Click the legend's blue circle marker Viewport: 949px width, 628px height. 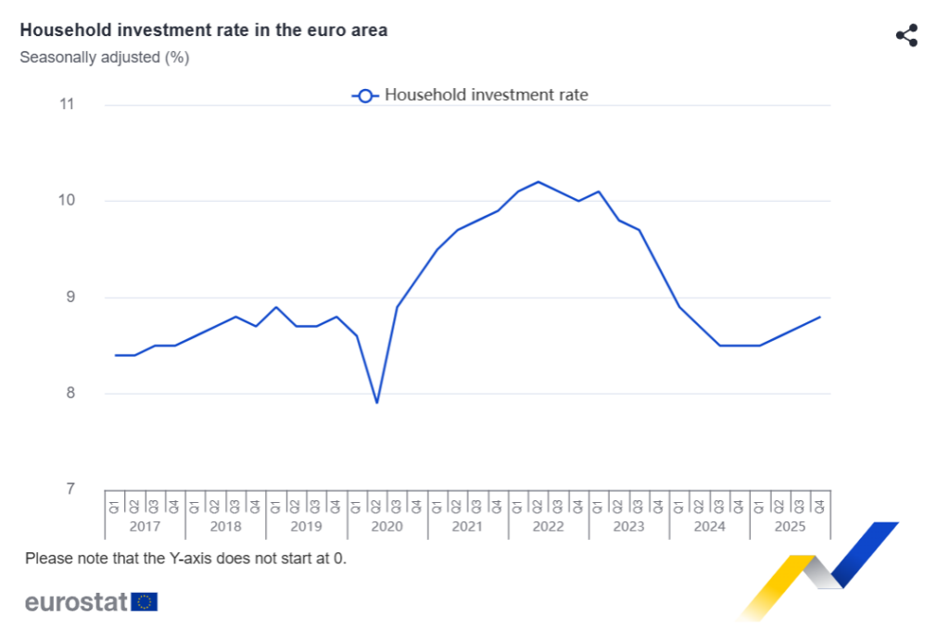coord(364,95)
